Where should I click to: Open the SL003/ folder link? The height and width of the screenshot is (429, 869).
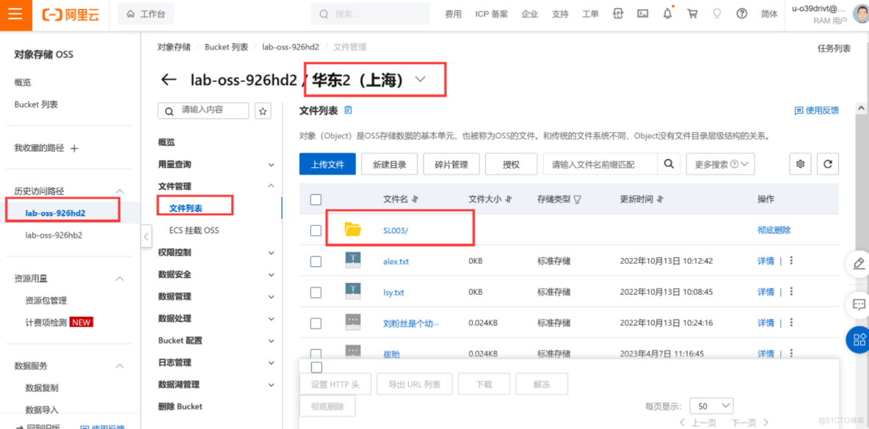point(396,230)
